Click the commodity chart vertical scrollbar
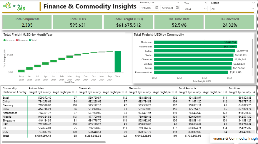This screenshot has width=258, height=144. [252, 54]
